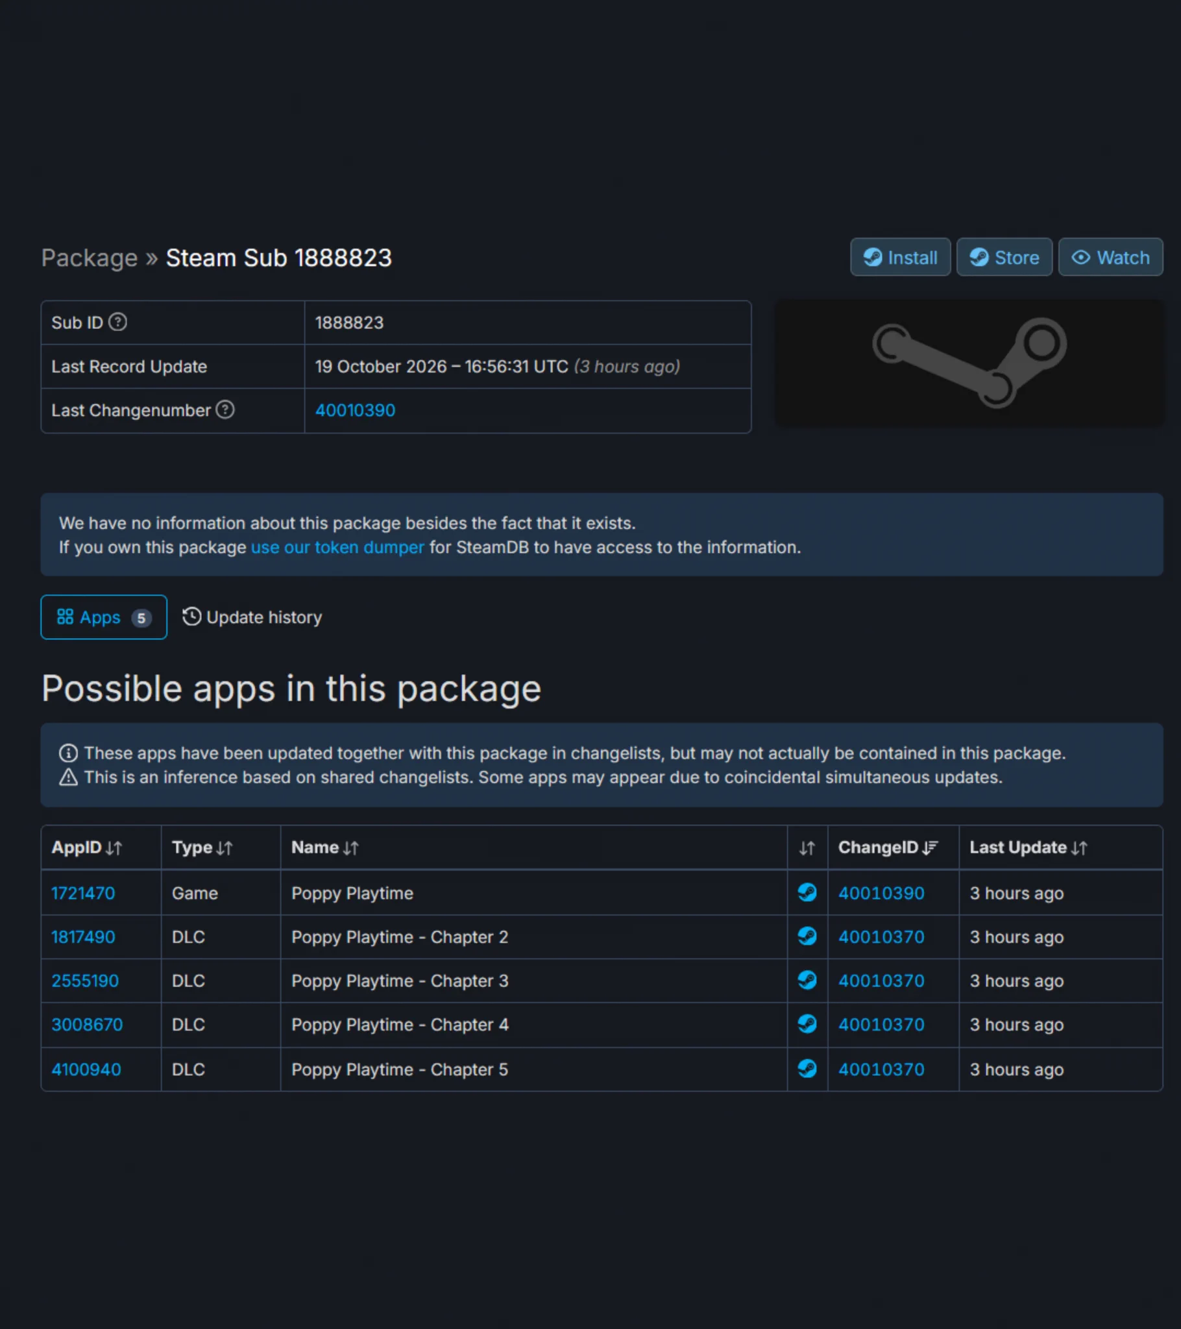Click the info circle icon in apps notice
The height and width of the screenshot is (1329, 1181).
[x=68, y=753]
